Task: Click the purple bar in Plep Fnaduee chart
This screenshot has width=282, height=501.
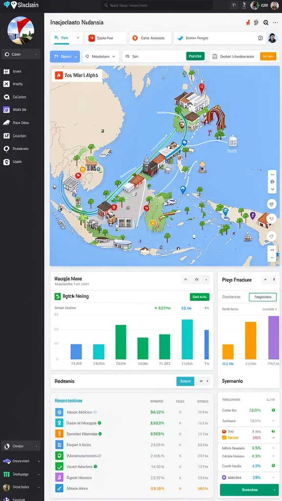Action: click(x=274, y=338)
